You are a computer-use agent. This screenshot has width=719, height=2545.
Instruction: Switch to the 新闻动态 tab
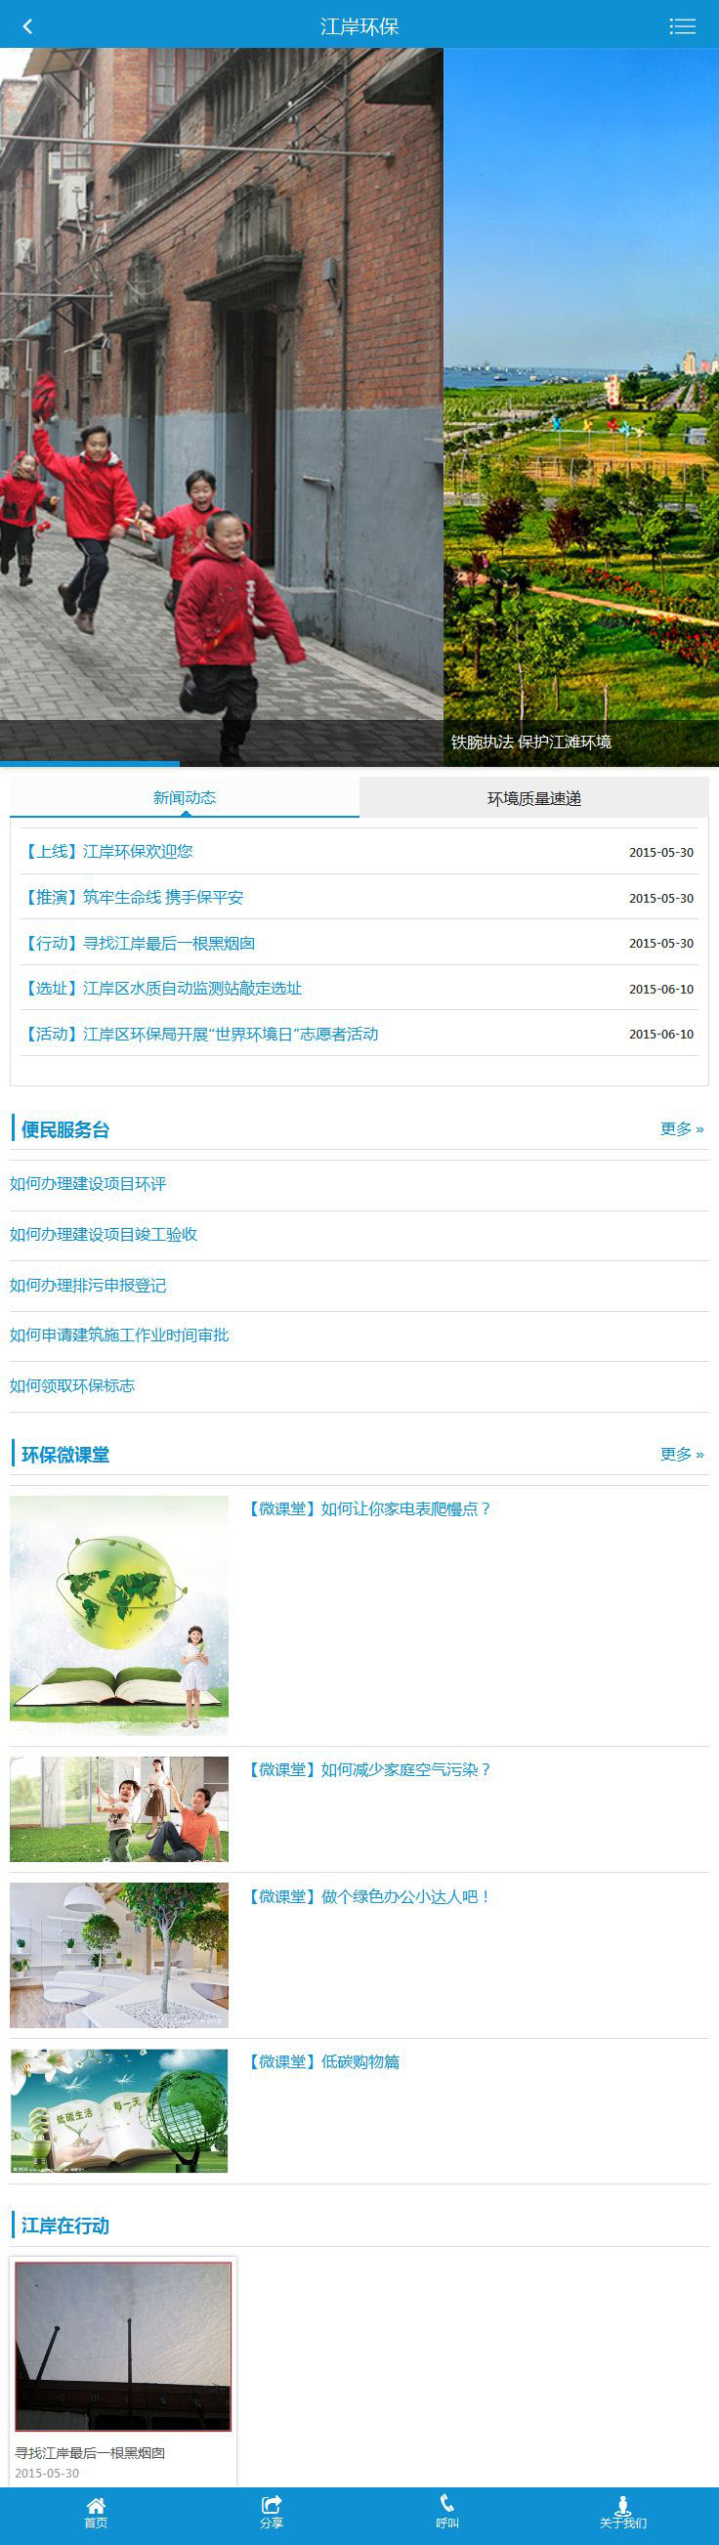click(x=185, y=797)
